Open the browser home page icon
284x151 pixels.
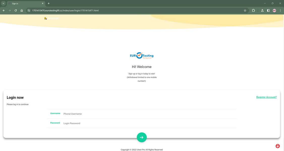[22, 11]
